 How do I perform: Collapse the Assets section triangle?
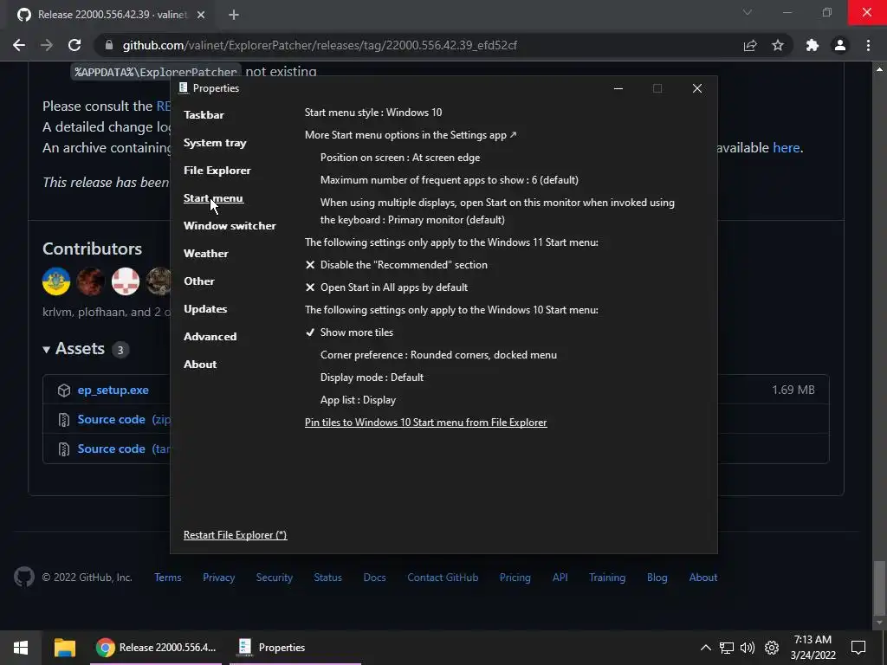[x=47, y=350]
